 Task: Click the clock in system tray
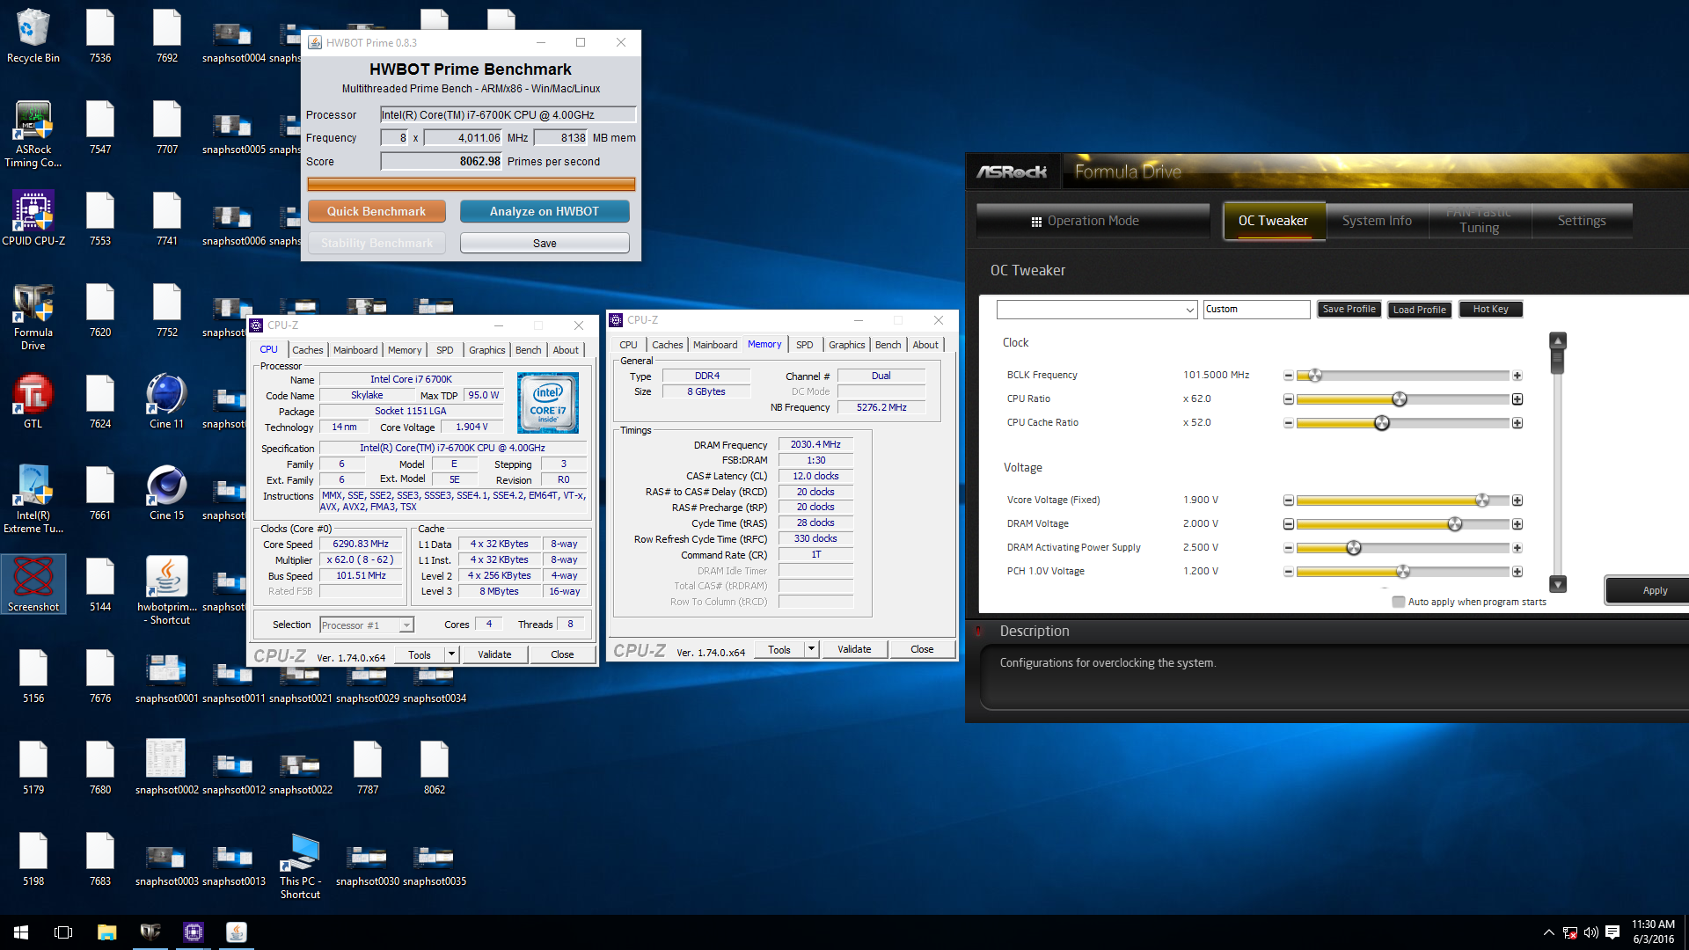(x=1653, y=932)
